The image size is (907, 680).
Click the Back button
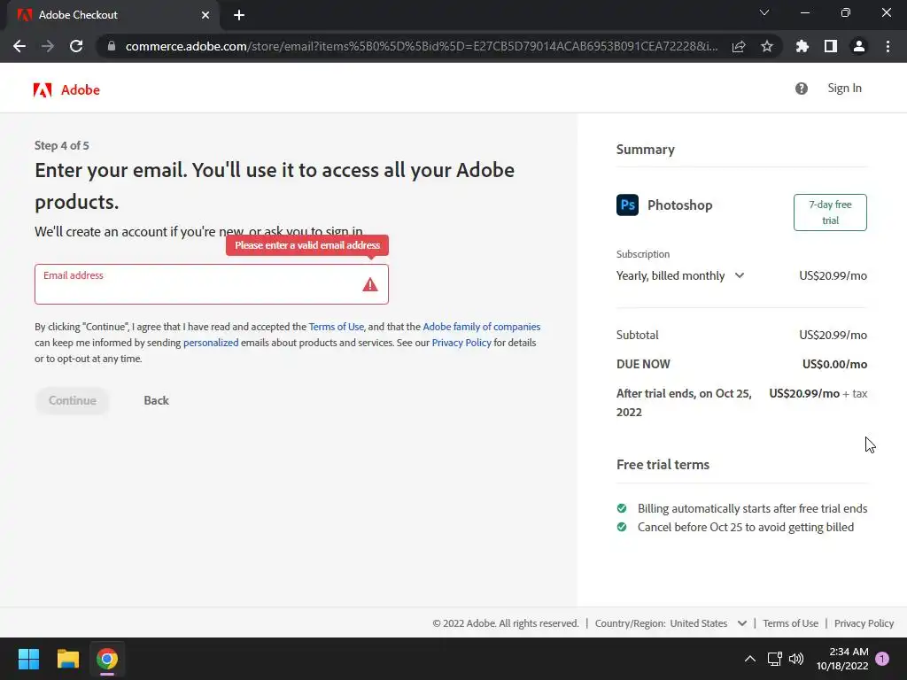156,401
